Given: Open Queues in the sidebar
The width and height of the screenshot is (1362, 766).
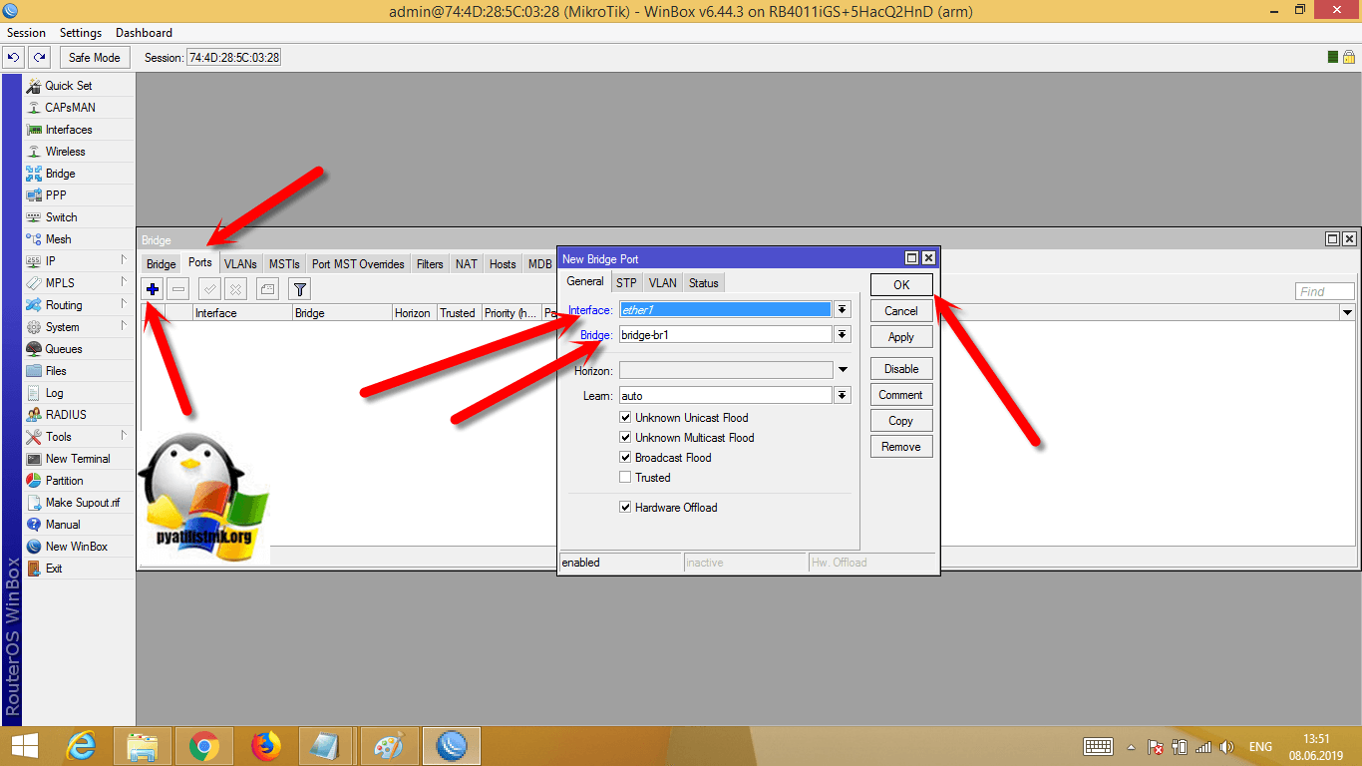Looking at the screenshot, I should click(x=64, y=349).
